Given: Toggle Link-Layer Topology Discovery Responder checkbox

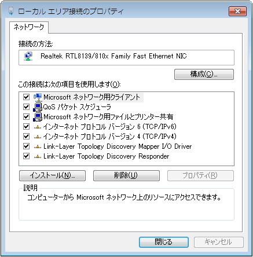Looking at the screenshot, I should click(x=26, y=156).
